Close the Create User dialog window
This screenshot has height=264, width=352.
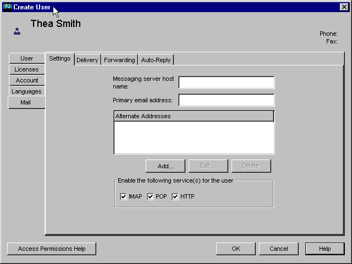pyautogui.click(x=344, y=7)
